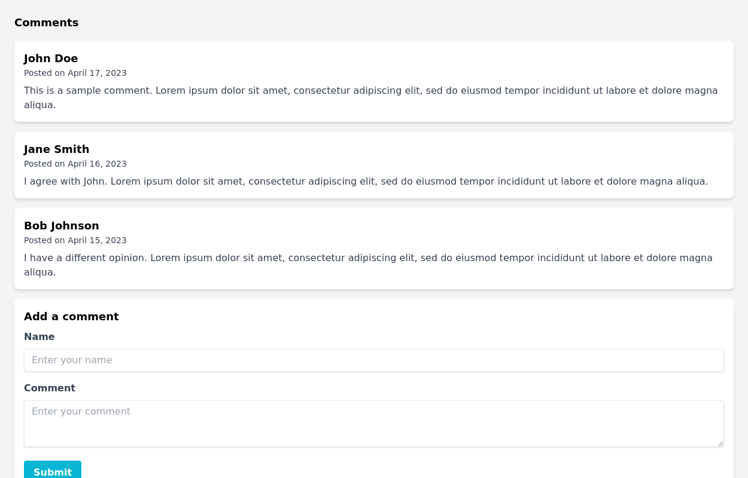
Task: Click empty space right of Bob Johnson's name
Action: tap(419, 226)
